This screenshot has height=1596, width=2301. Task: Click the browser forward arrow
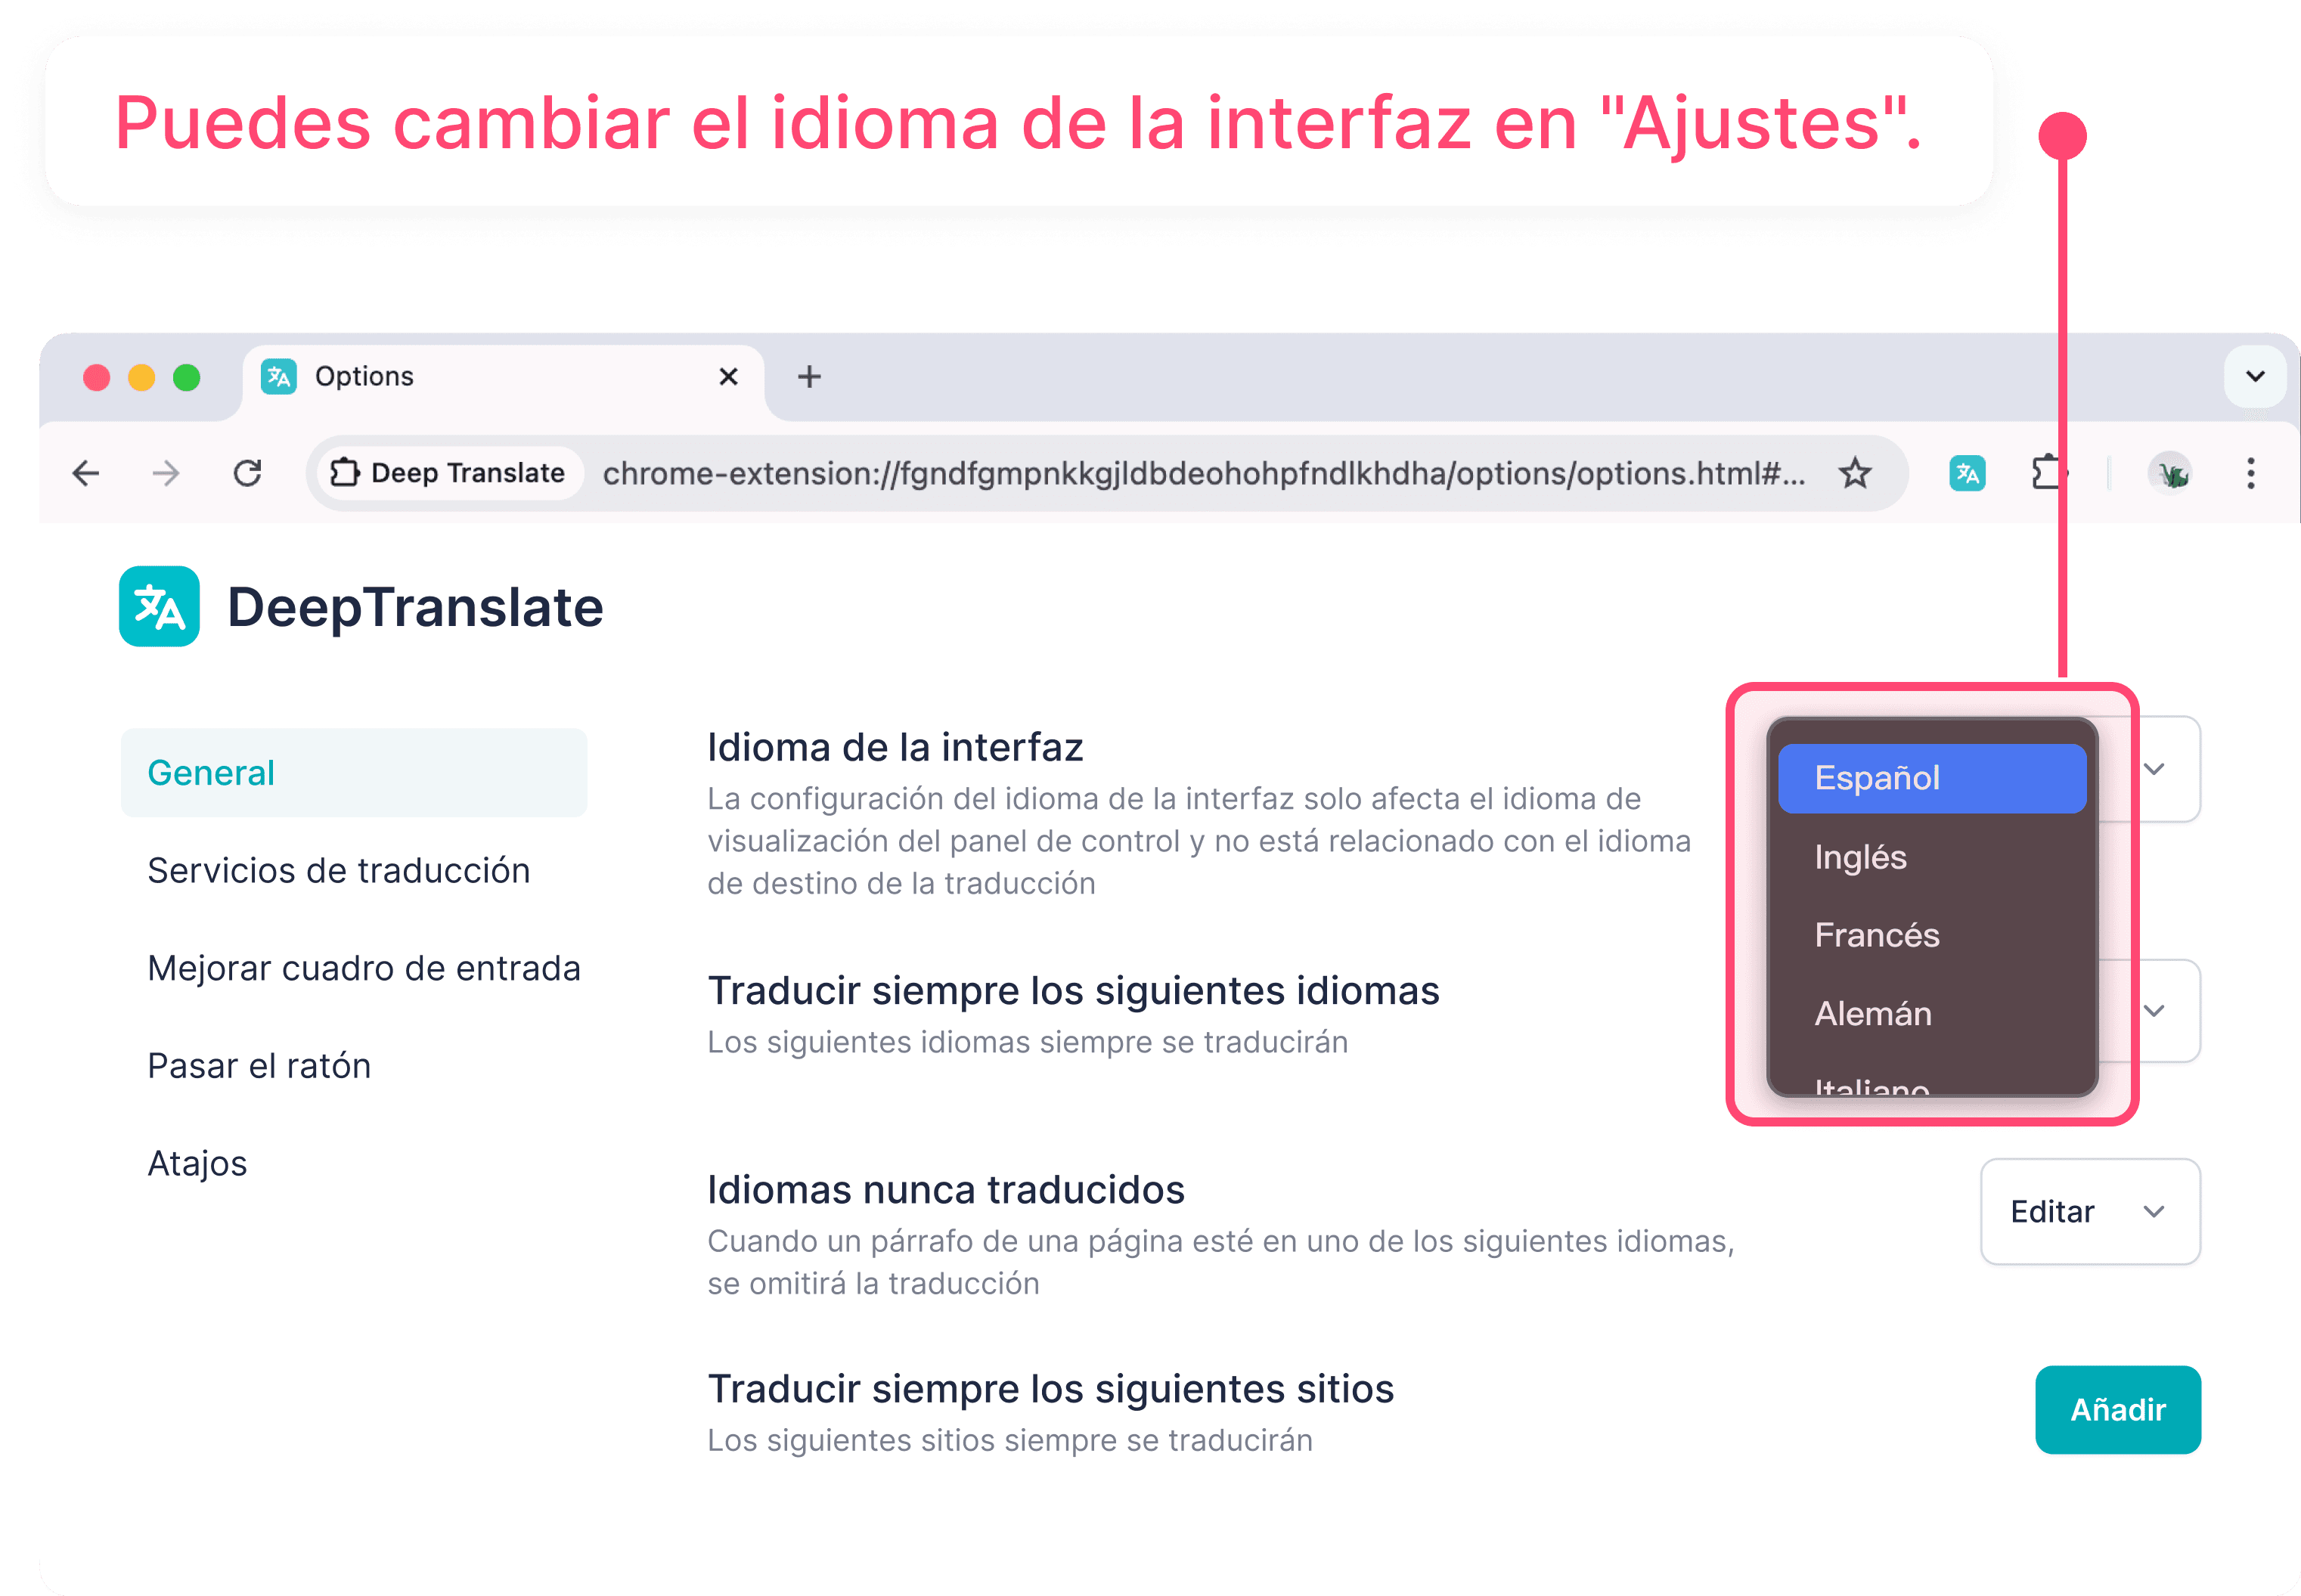click(166, 473)
